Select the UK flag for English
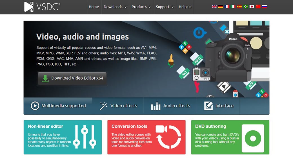Viewport: 293px width, 159px height. click(x=214, y=7)
